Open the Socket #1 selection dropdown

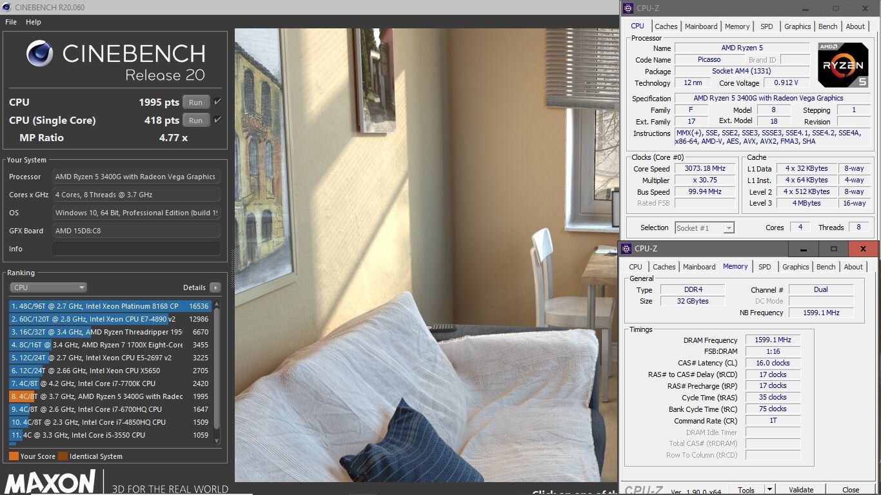click(x=704, y=228)
